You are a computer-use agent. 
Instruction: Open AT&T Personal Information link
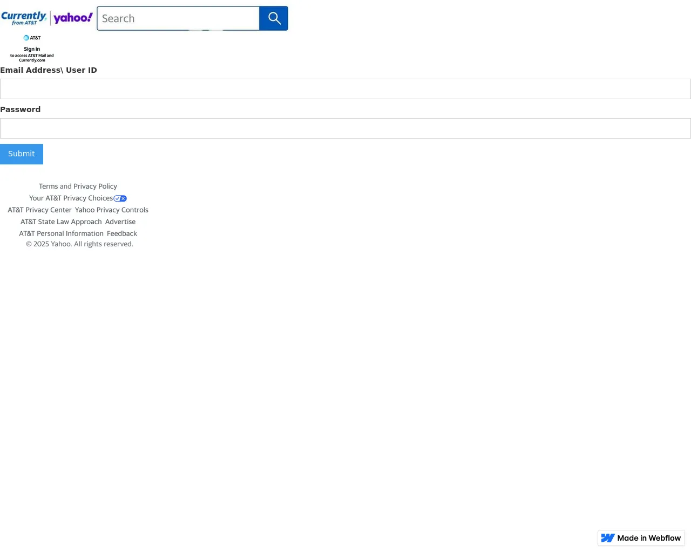coord(61,234)
